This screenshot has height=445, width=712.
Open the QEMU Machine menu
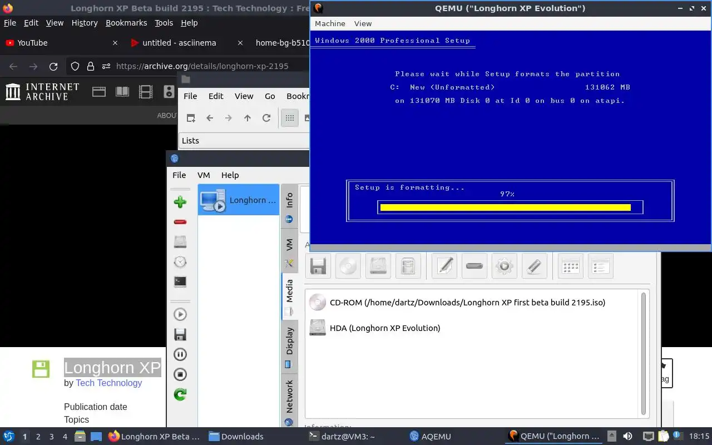[x=330, y=23]
